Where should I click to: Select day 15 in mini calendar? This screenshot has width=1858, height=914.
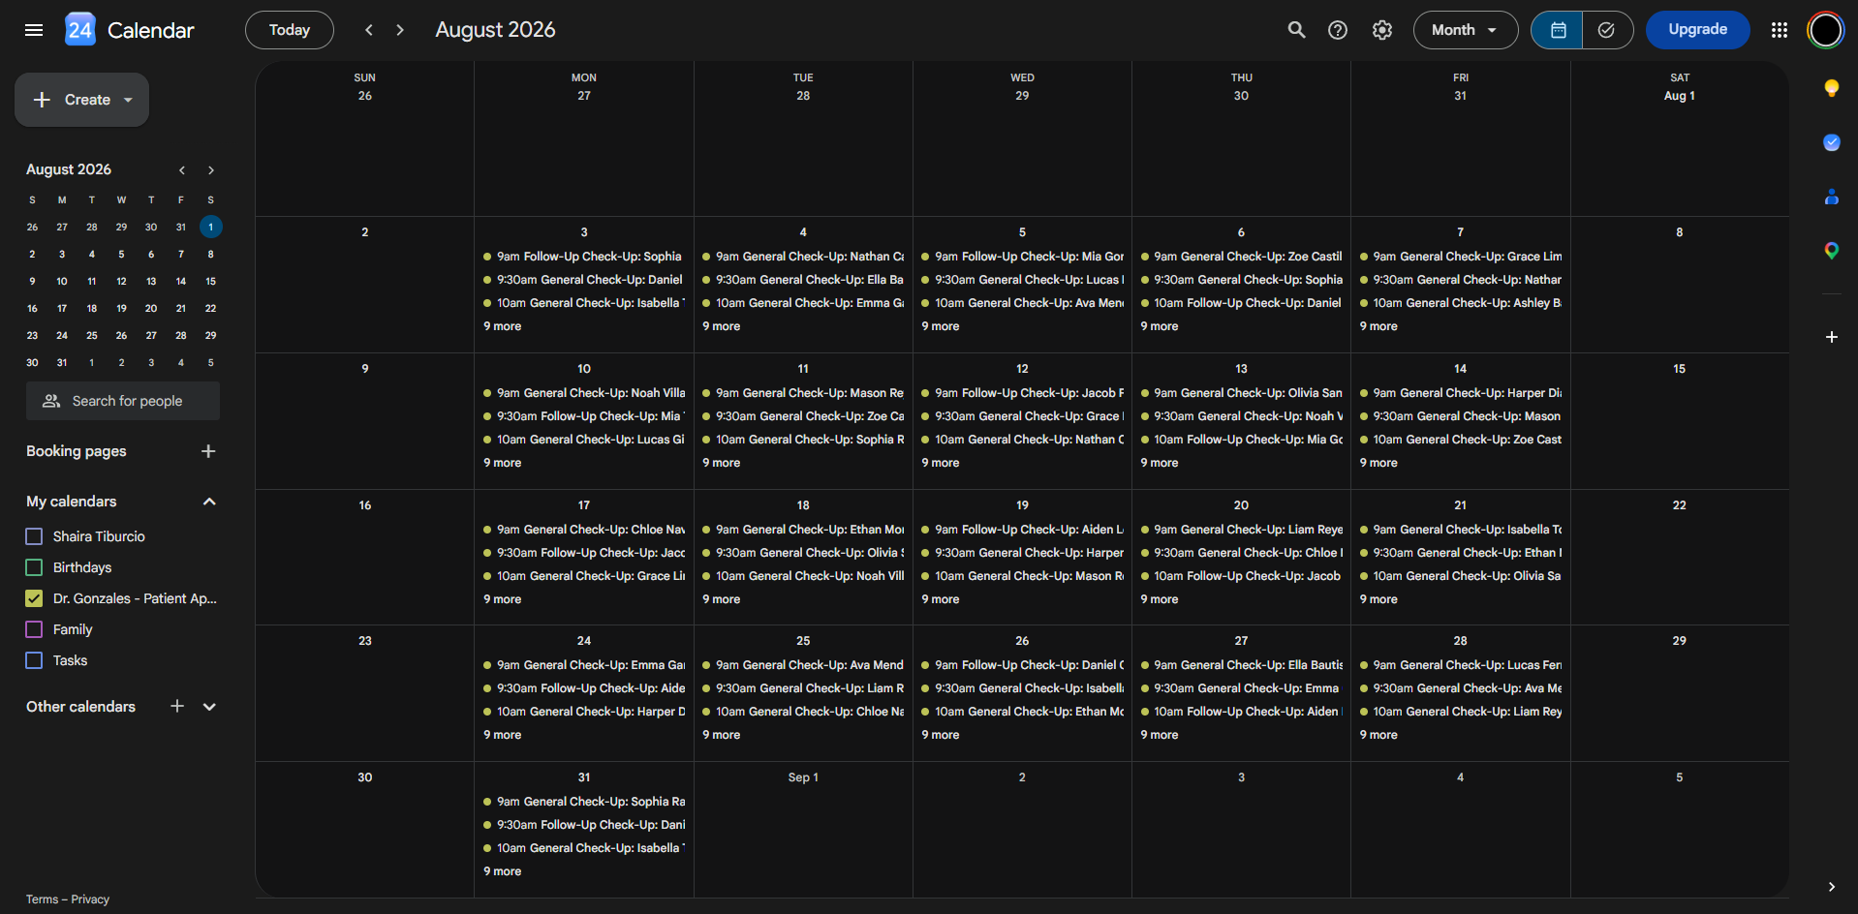(210, 281)
